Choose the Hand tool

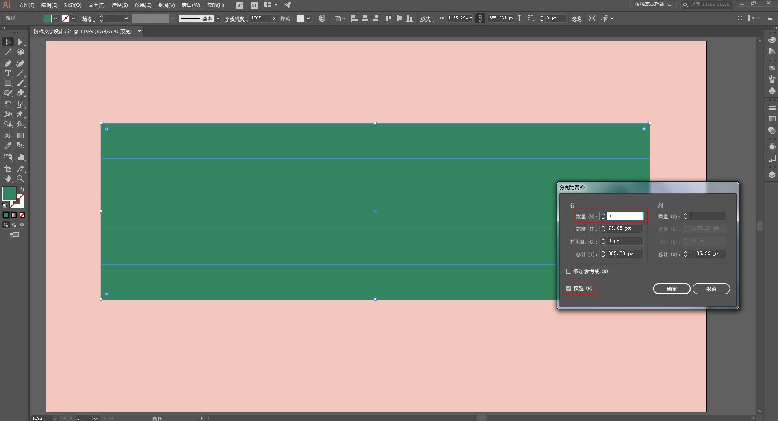[x=8, y=179]
